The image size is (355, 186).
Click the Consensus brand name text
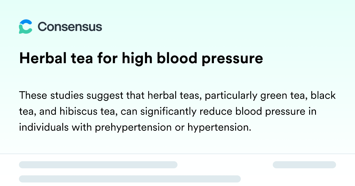tap(70, 27)
